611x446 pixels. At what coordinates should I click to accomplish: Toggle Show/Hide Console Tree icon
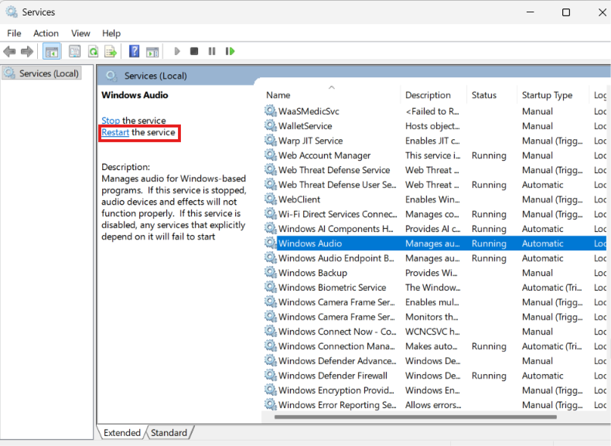pyautogui.click(x=52, y=52)
